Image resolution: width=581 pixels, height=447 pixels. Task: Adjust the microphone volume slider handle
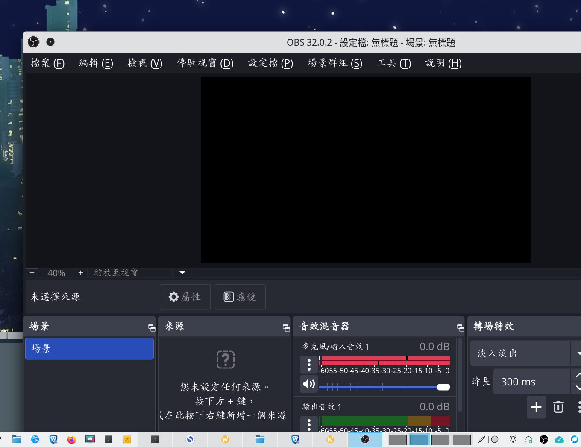443,387
